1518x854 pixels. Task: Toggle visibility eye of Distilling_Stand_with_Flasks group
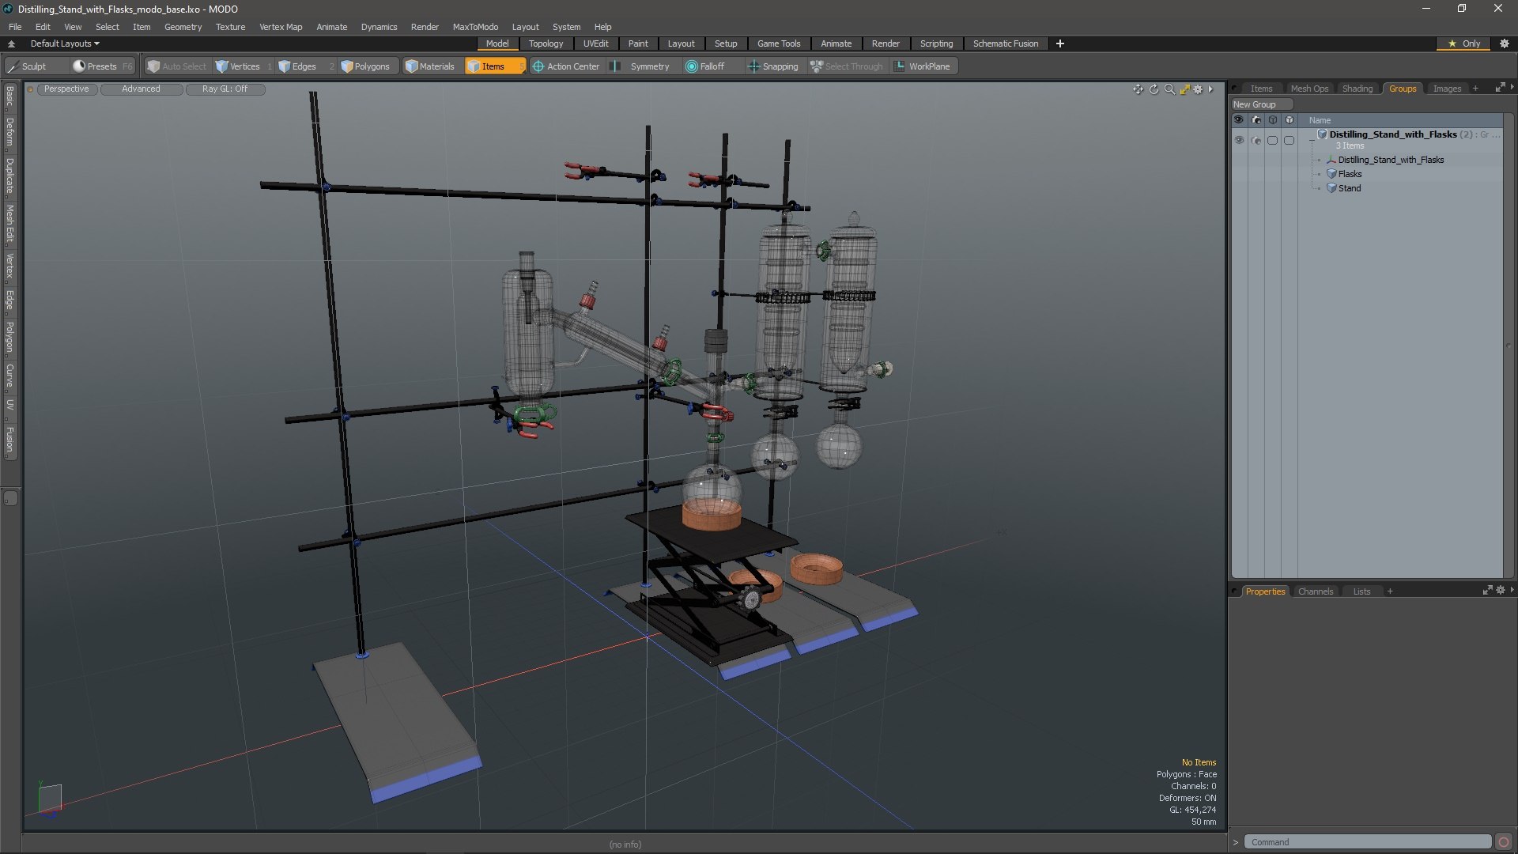[x=1239, y=140]
